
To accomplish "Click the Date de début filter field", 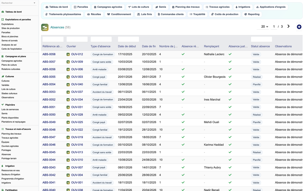I will point(128,39).
